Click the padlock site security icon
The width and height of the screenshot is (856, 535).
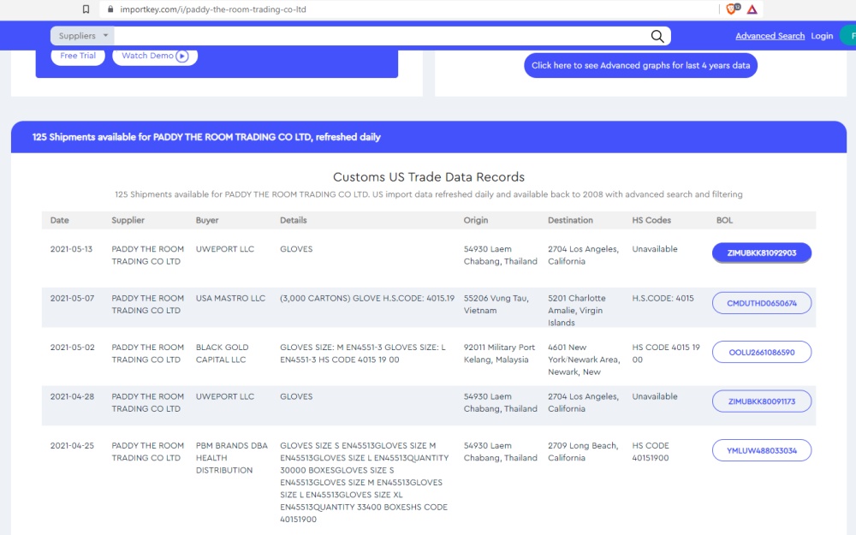[109, 9]
